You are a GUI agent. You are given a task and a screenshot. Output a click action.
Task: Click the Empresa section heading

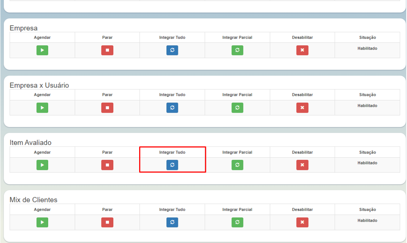pyautogui.click(x=24, y=28)
